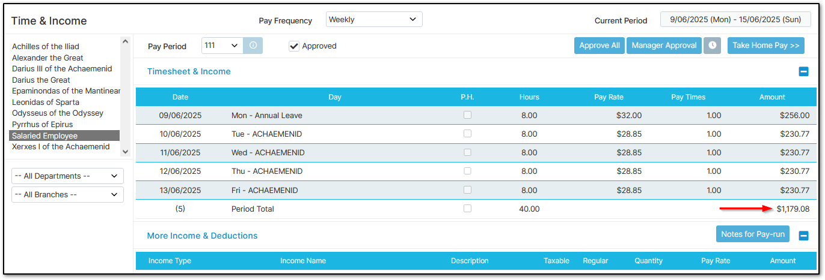
Task: Toggle Period Total P.H. checkbox
Action: 467,209
